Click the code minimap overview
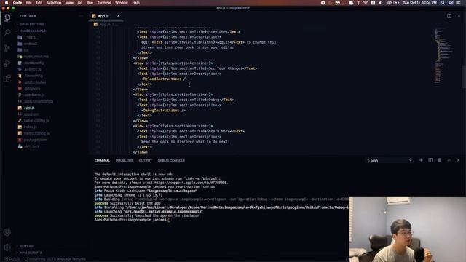466x262 pixels. tap(445, 56)
